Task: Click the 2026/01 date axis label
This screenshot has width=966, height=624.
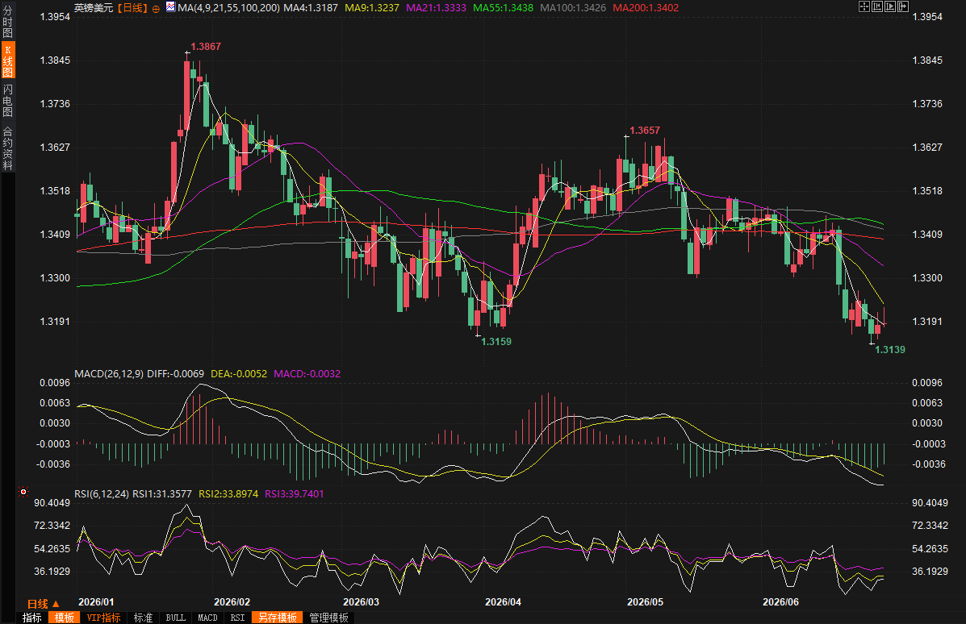Action: click(x=96, y=602)
